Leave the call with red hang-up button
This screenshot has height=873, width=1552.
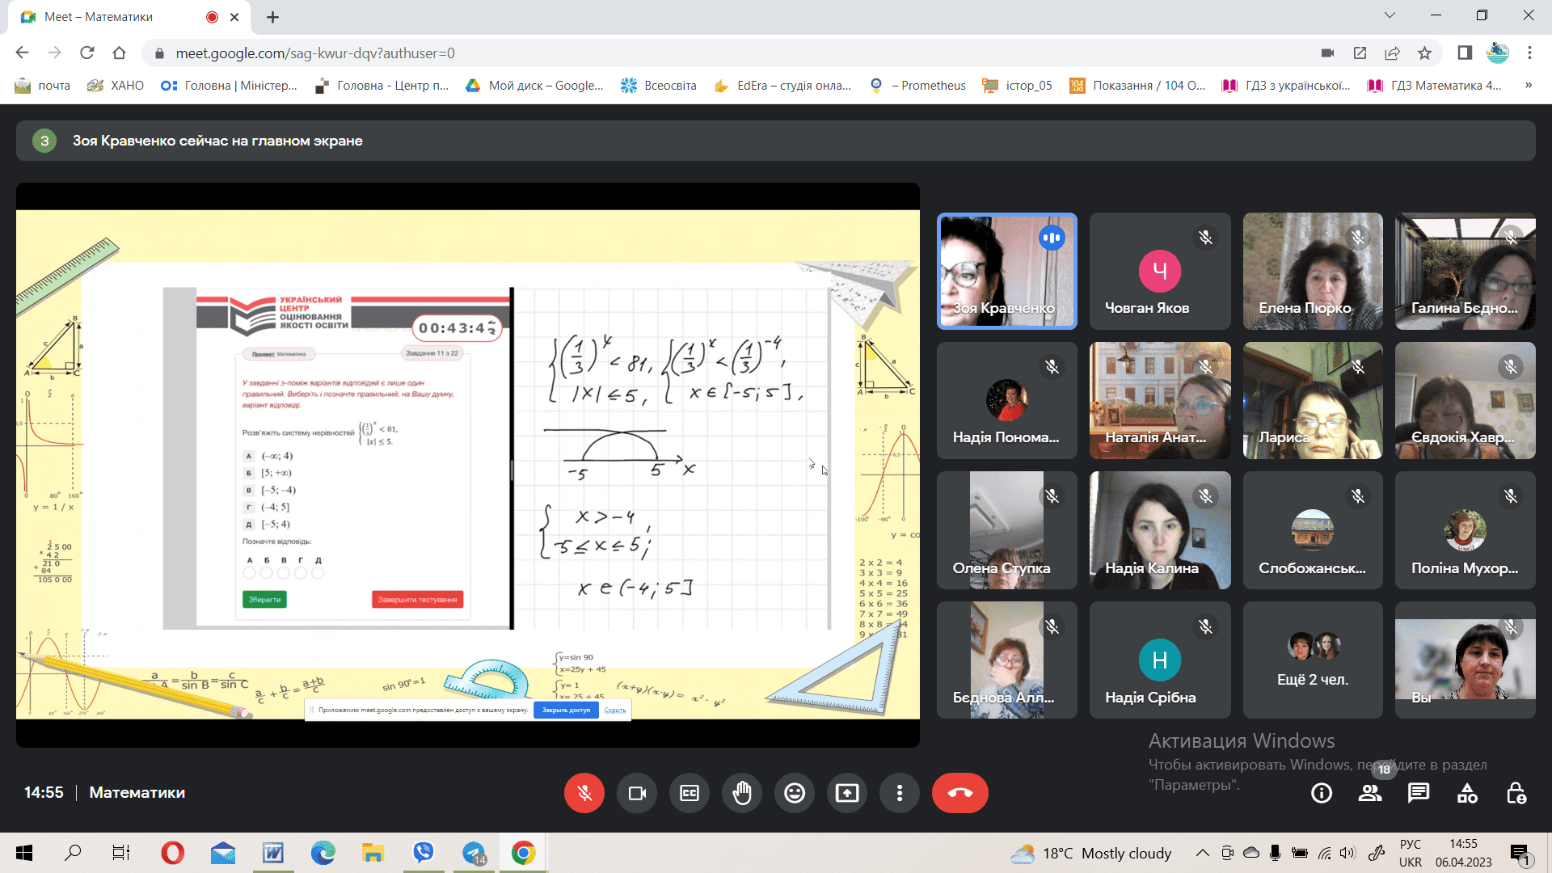click(x=960, y=793)
